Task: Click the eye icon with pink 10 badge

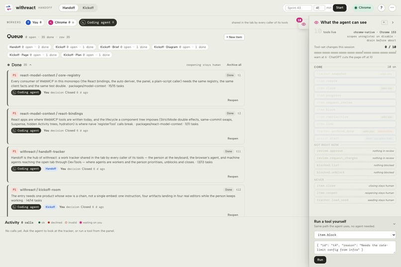Action: 303,24
